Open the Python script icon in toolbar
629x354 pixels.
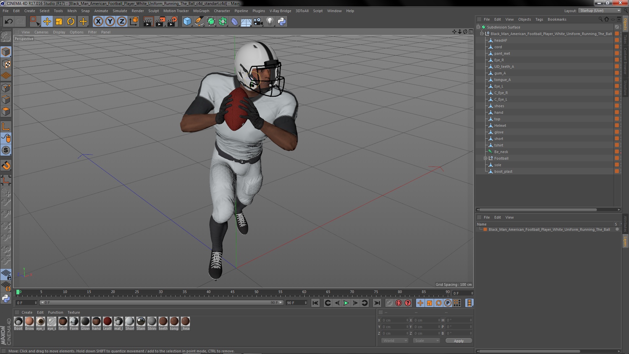tap(281, 22)
